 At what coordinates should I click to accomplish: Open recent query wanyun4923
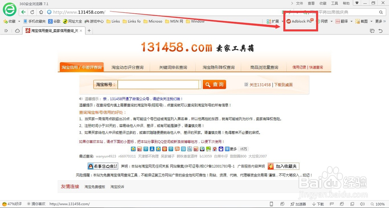coord(106,156)
